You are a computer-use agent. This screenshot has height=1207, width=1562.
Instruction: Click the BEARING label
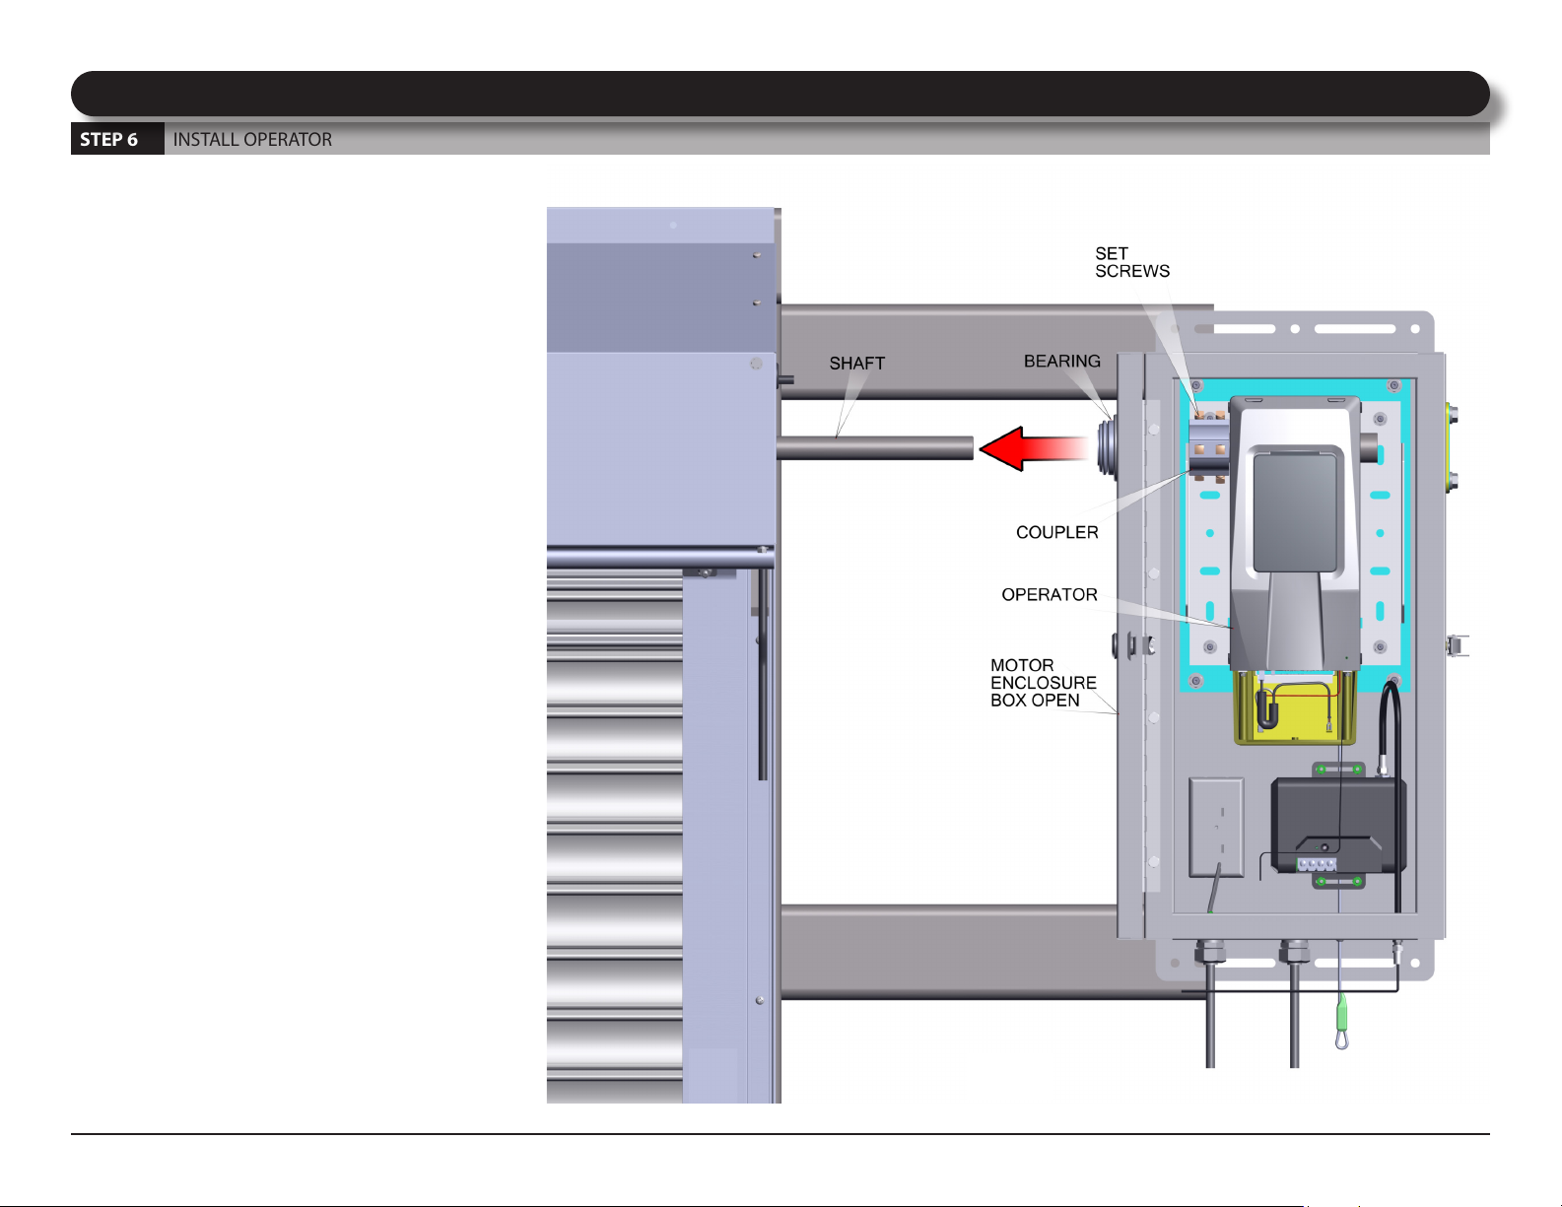point(1061,362)
